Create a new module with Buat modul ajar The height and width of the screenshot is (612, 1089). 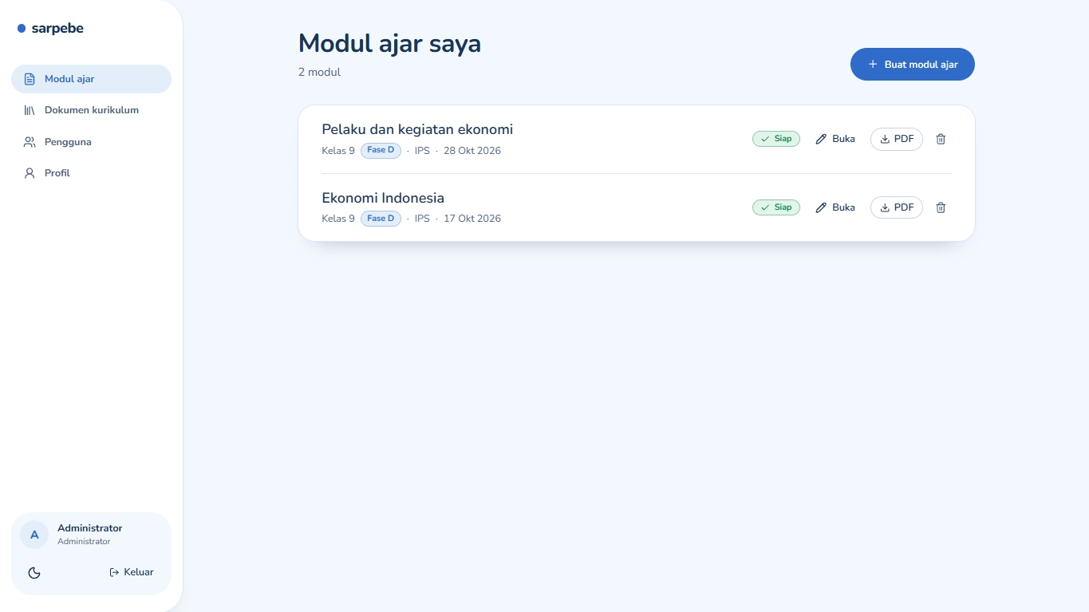coord(913,65)
